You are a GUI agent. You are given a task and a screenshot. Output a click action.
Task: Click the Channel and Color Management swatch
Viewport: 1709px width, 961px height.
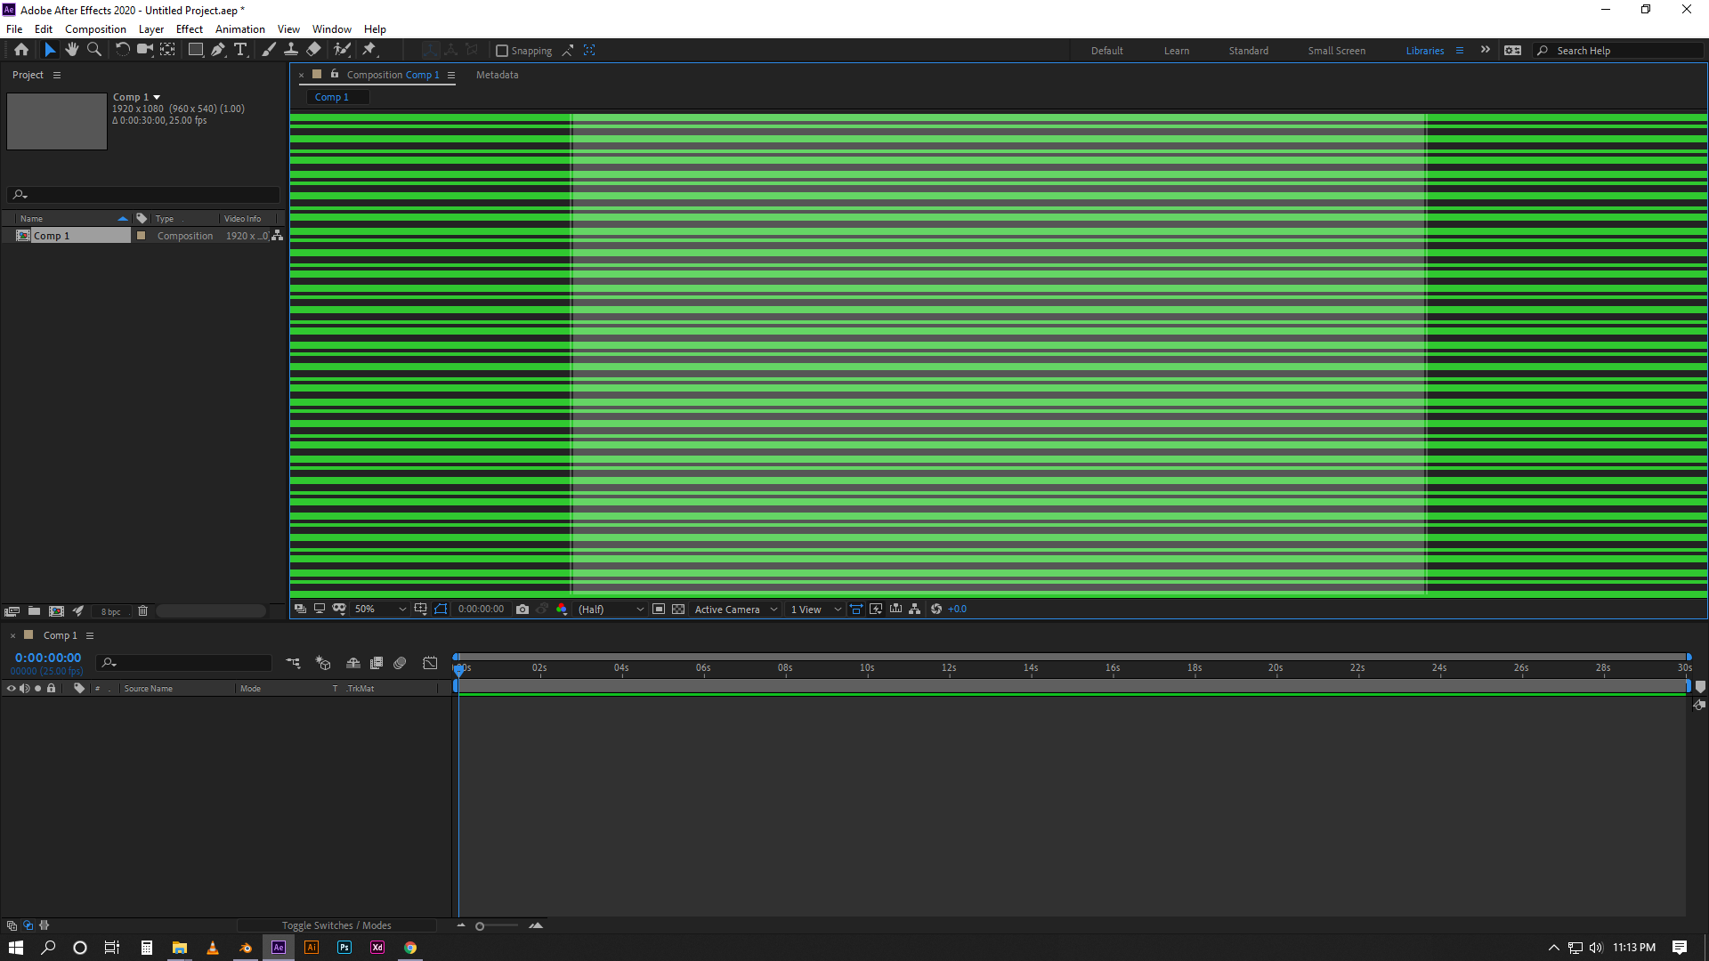pyautogui.click(x=563, y=609)
